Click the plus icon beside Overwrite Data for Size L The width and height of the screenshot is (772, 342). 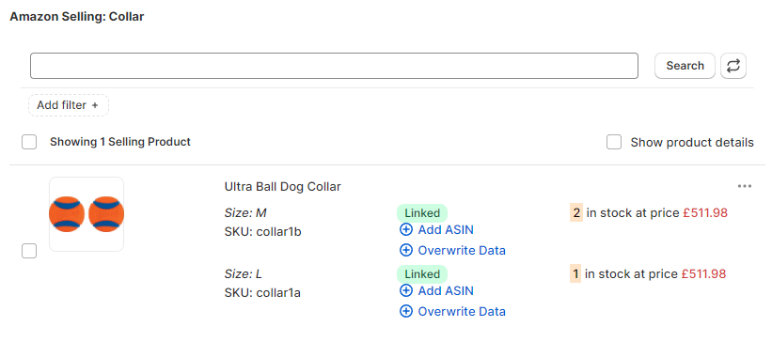[x=405, y=312]
